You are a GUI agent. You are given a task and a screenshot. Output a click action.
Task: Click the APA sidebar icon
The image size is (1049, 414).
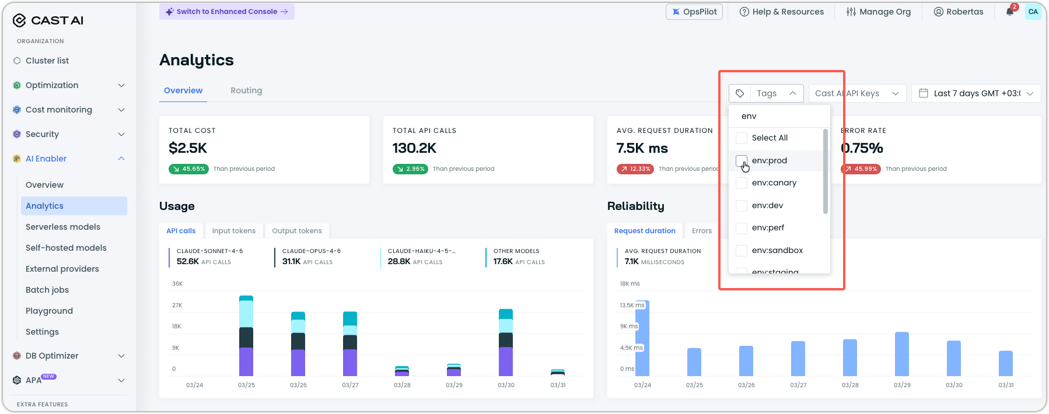(x=17, y=380)
